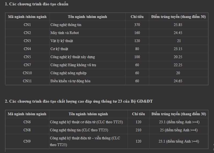Select the "điện tử – viễn thông" program cell

pyautogui.click(x=85, y=141)
